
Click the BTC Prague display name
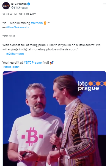(x=19, y=4)
